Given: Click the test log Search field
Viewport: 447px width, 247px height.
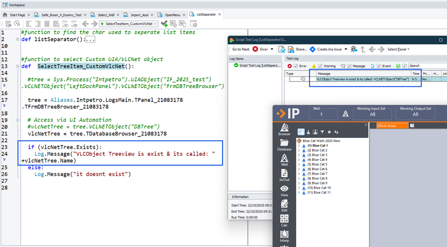Looking at the screenshot, I should pos(426,66).
